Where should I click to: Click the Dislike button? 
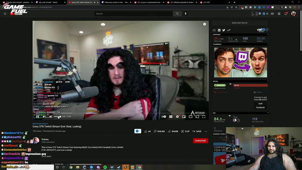159,131
